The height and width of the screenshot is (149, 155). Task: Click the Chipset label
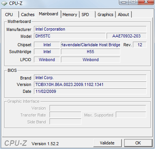pos(24,45)
